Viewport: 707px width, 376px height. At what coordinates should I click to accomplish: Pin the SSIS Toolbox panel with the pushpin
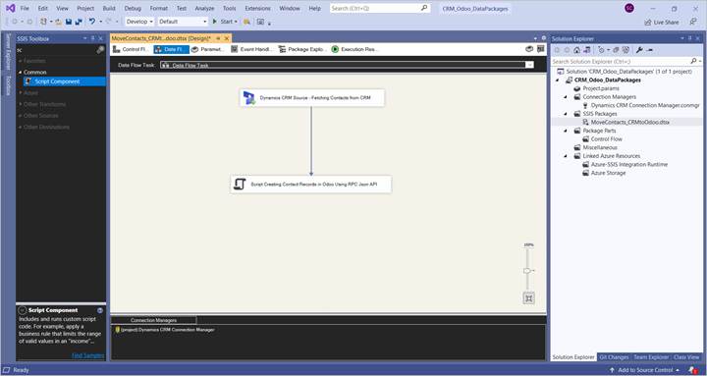[93, 38]
